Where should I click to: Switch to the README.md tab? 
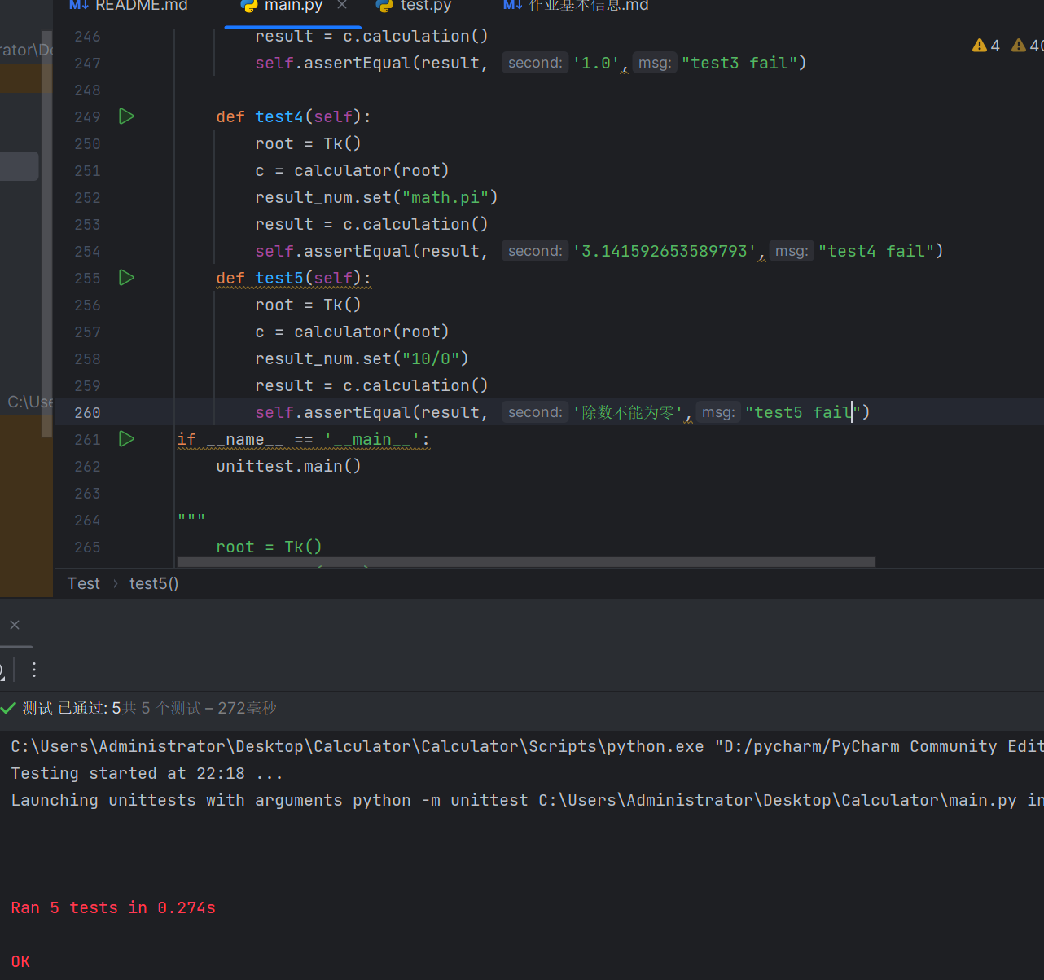141,6
